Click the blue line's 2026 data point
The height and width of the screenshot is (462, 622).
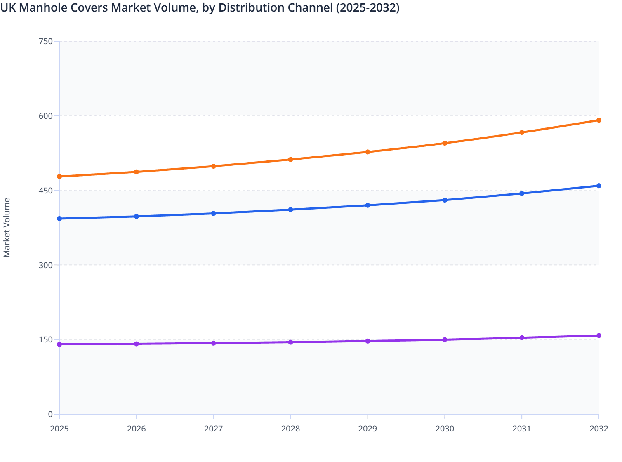click(137, 217)
